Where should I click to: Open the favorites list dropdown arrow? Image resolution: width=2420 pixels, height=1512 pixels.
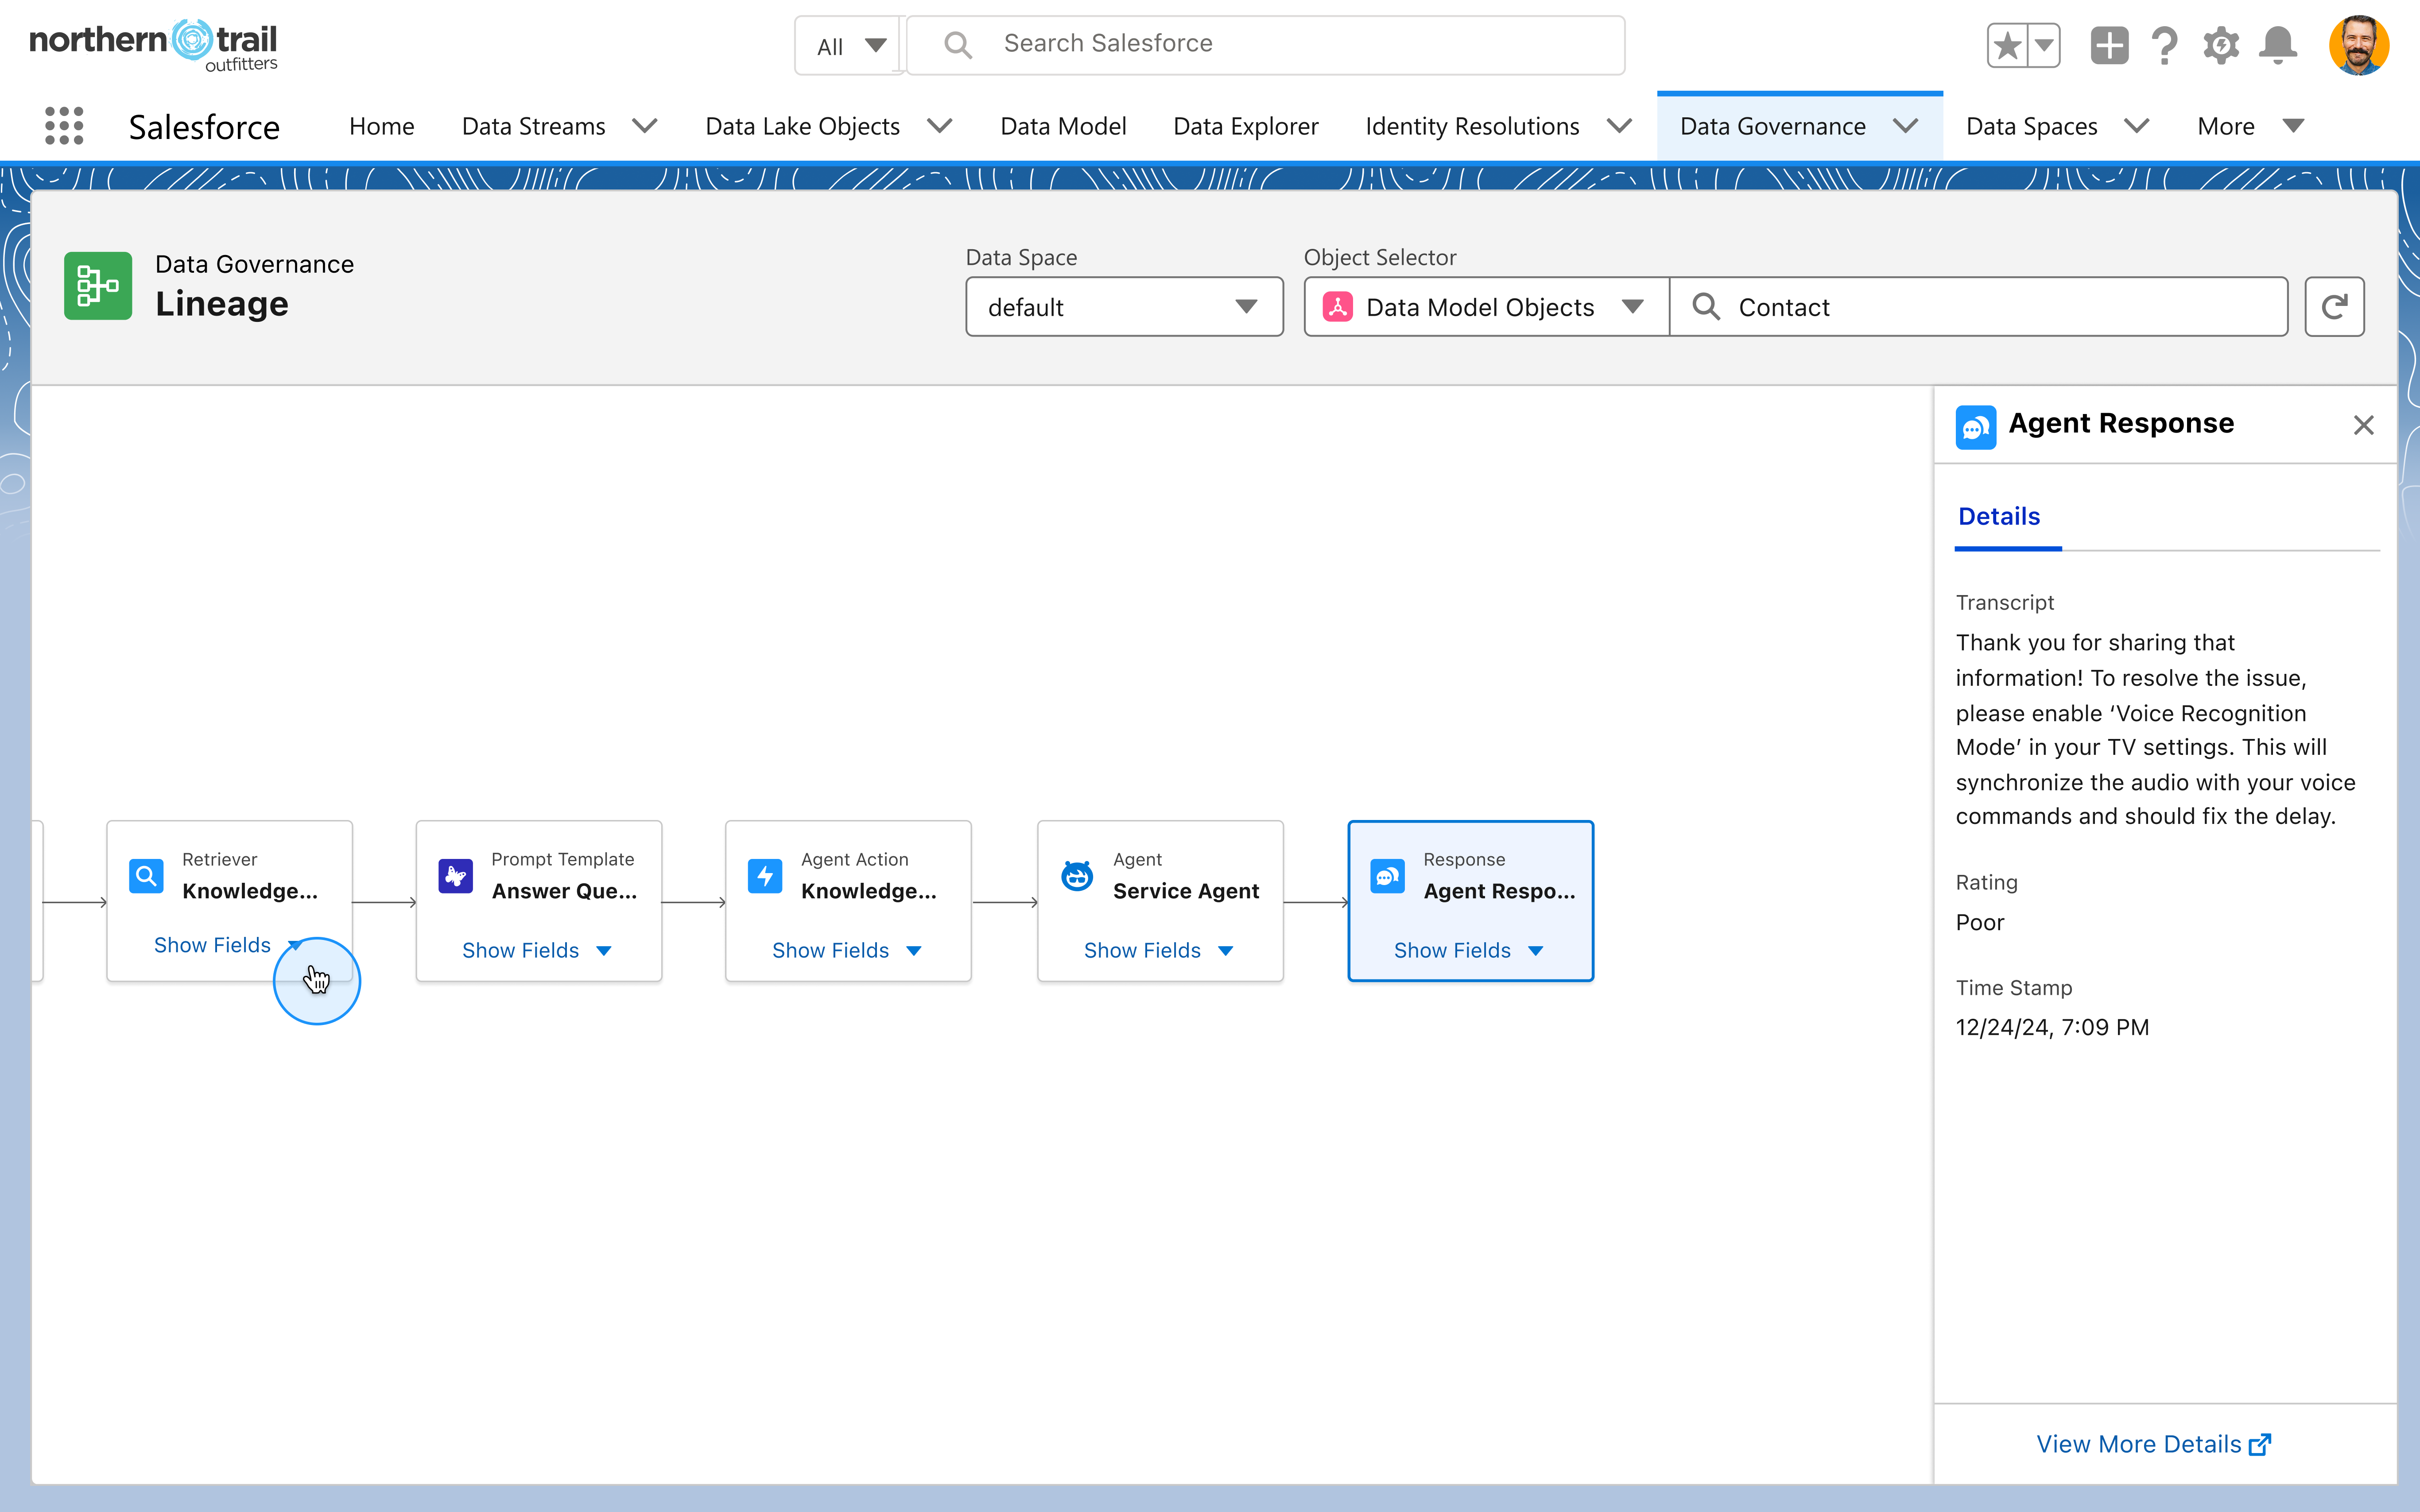tap(2044, 45)
